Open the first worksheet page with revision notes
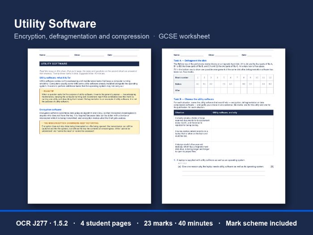Viewport: 313px width, 235px height. point(89,126)
